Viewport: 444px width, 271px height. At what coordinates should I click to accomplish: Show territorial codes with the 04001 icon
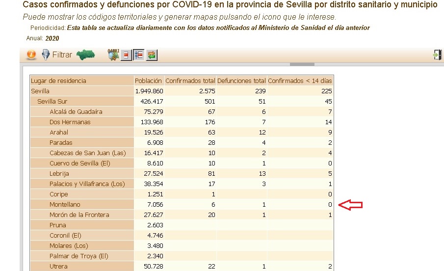tap(114, 54)
